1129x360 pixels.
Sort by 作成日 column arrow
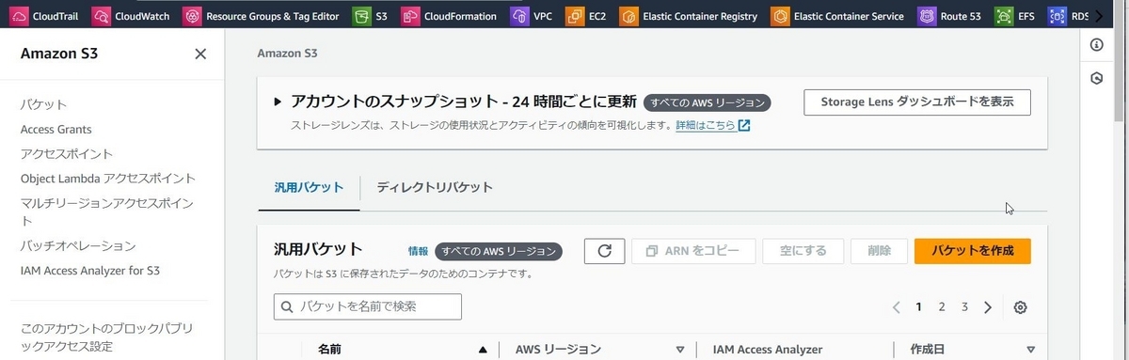point(1031,350)
